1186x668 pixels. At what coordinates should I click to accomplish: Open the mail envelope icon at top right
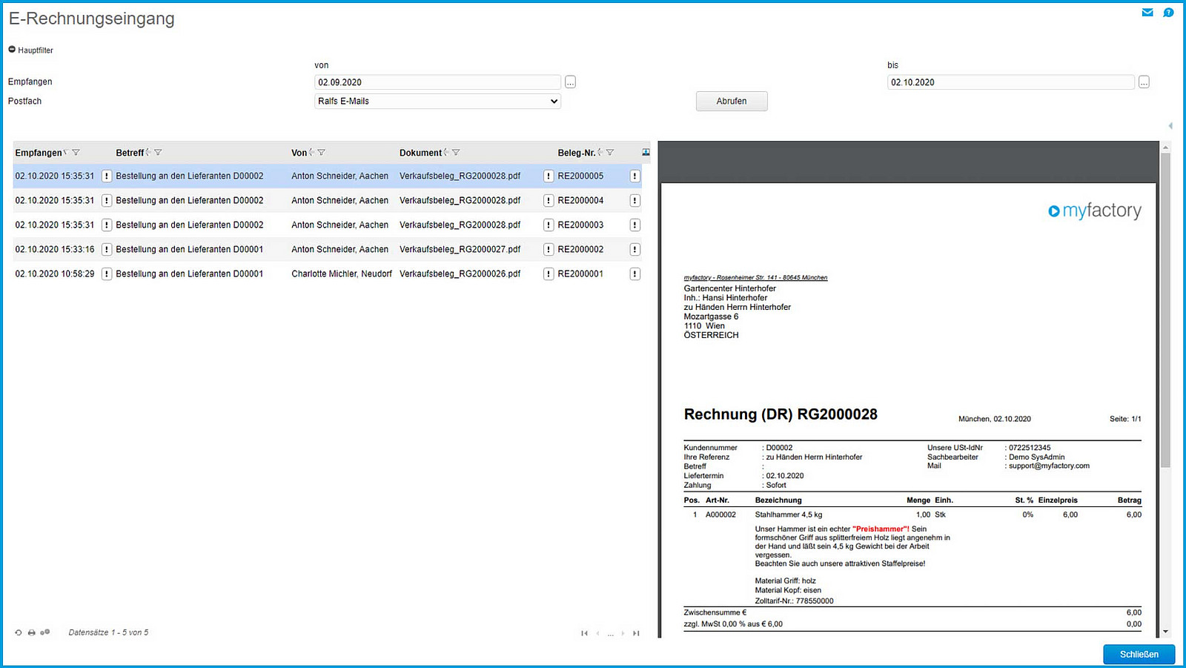[x=1147, y=13]
